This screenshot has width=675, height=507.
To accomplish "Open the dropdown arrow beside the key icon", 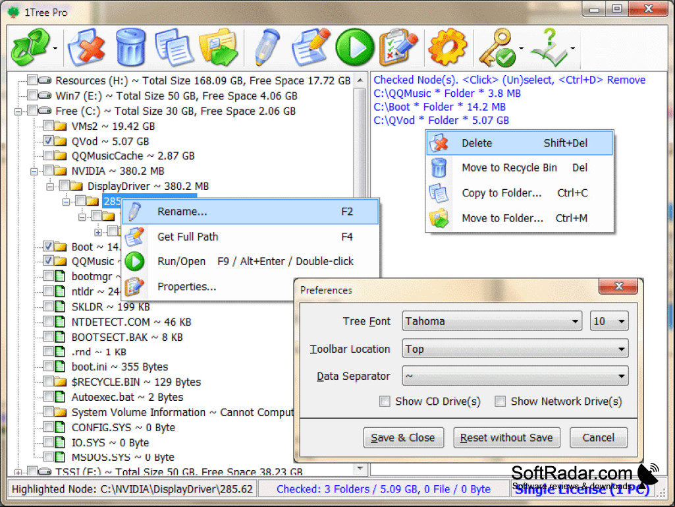I will 522,48.
